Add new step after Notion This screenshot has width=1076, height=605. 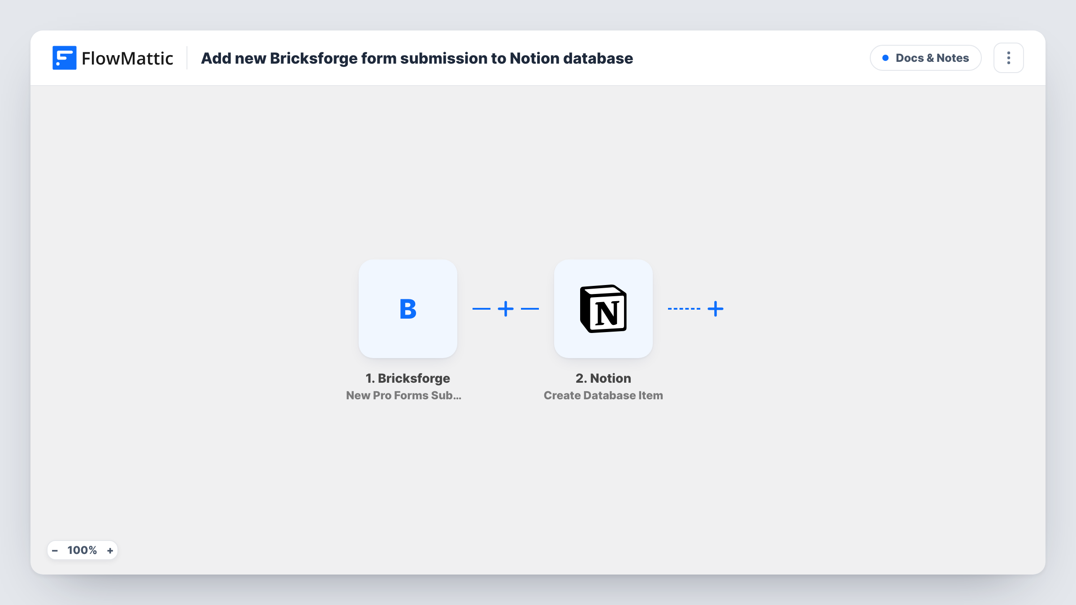click(716, 309)
